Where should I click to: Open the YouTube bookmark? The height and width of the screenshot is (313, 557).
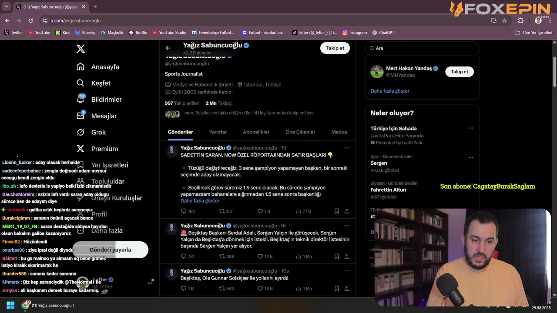39,33
